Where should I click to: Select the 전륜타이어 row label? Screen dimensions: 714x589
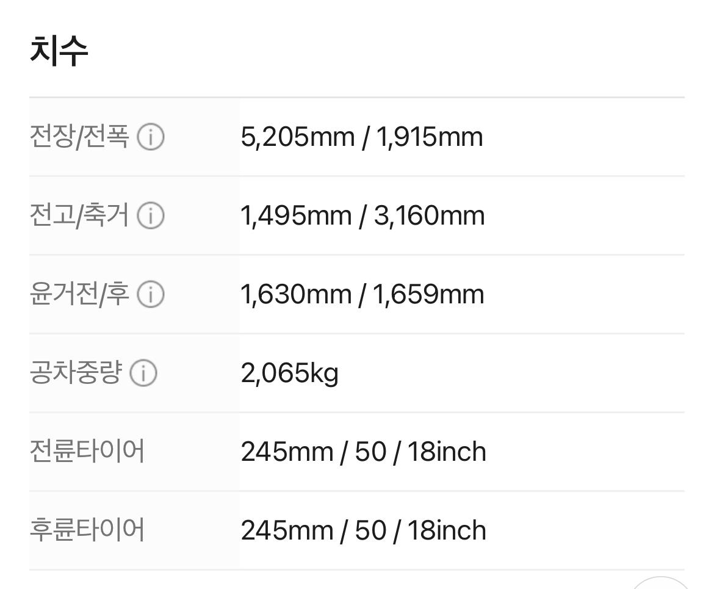(x=87, y=452)
